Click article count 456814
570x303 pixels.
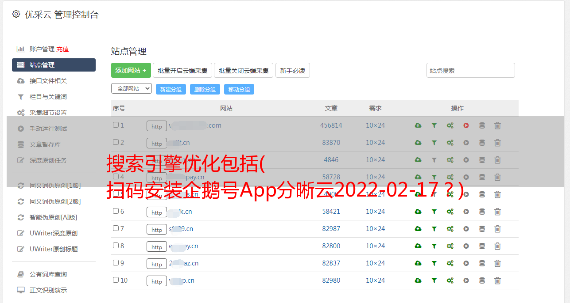pos(331,125)
